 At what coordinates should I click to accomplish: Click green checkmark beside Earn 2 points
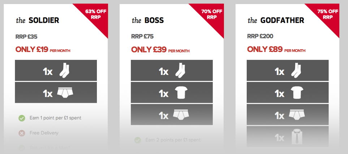(x=137, y=140)
